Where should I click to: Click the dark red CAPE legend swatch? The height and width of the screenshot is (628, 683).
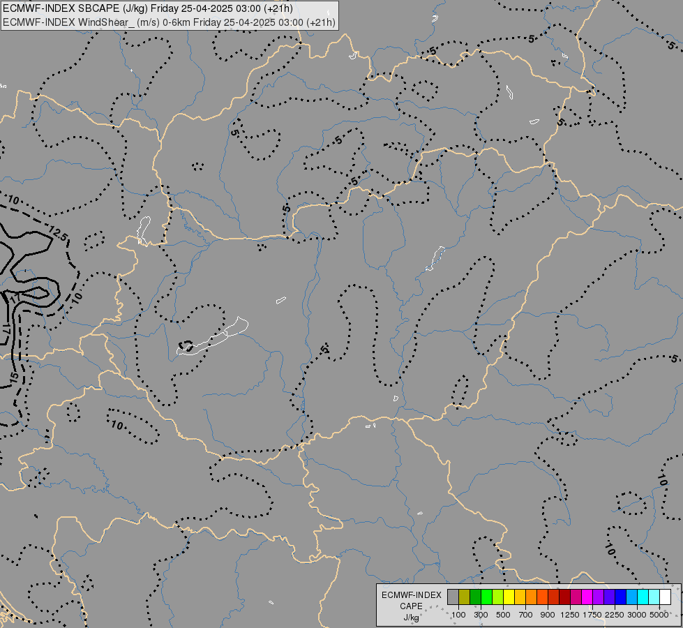click(x=564, y=597)
